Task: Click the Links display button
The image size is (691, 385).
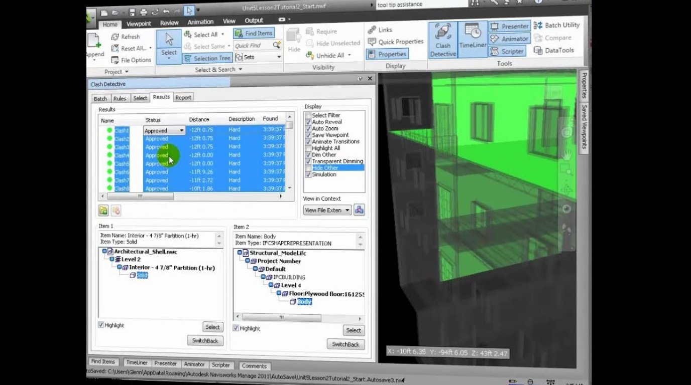Action: point(380,30)
